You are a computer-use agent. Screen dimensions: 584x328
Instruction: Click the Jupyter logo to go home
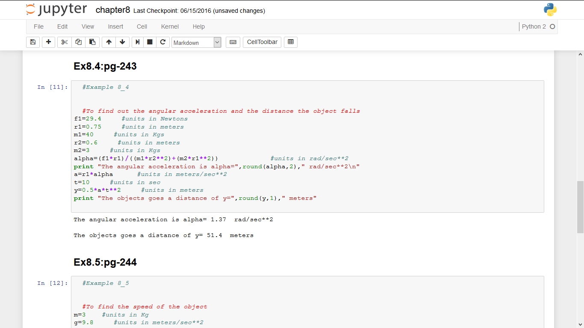[x=56, y=10]
